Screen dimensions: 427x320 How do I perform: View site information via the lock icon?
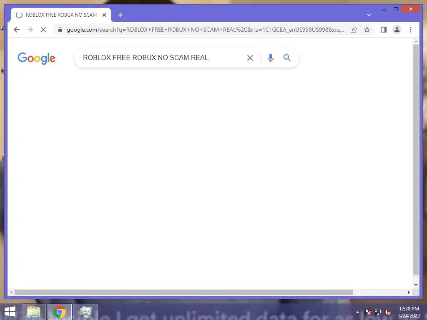click(60, 30)
